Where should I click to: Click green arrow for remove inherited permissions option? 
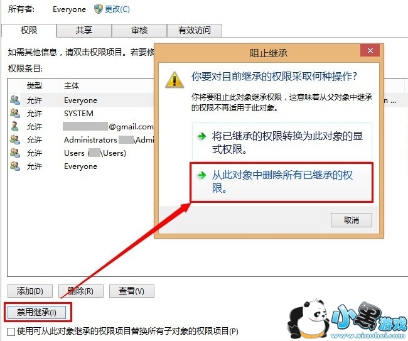[202, 175]
